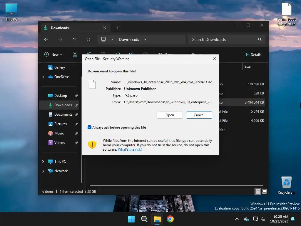Click the Search Downloads field
The height and width of the screenshot is (226, 301).
227,39
